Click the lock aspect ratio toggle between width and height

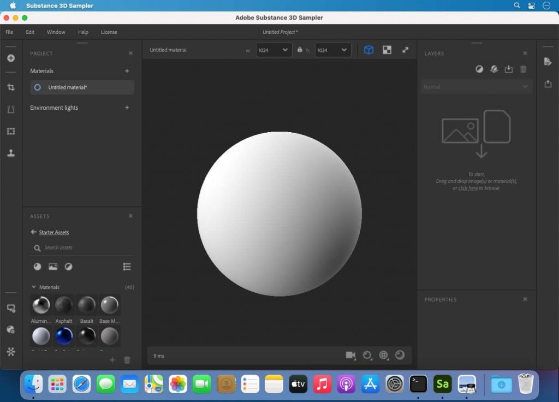point(299,50)
